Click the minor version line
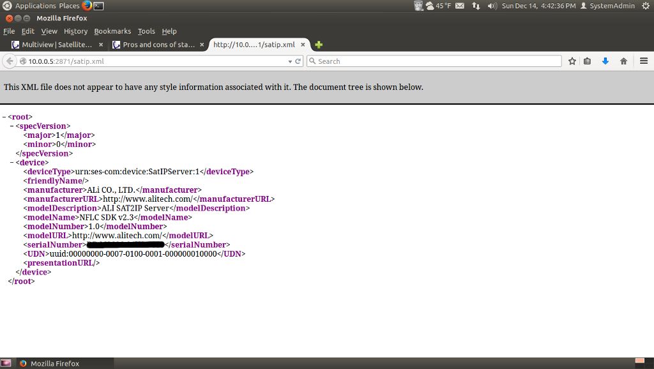The image size is (654, 369). click(x=59, y=145)
